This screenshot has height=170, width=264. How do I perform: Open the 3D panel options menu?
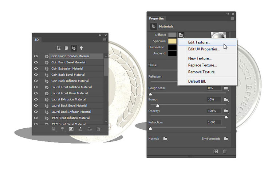(105, 40)
